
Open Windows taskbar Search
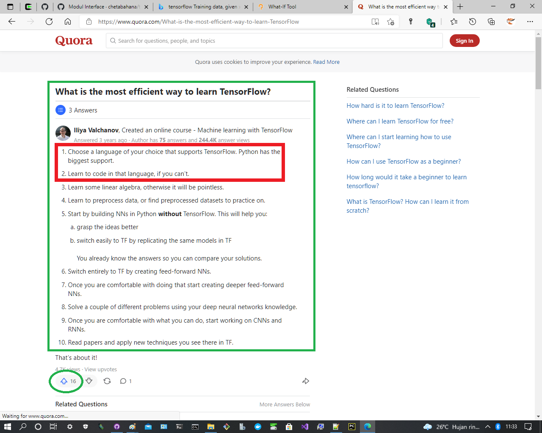23,427
